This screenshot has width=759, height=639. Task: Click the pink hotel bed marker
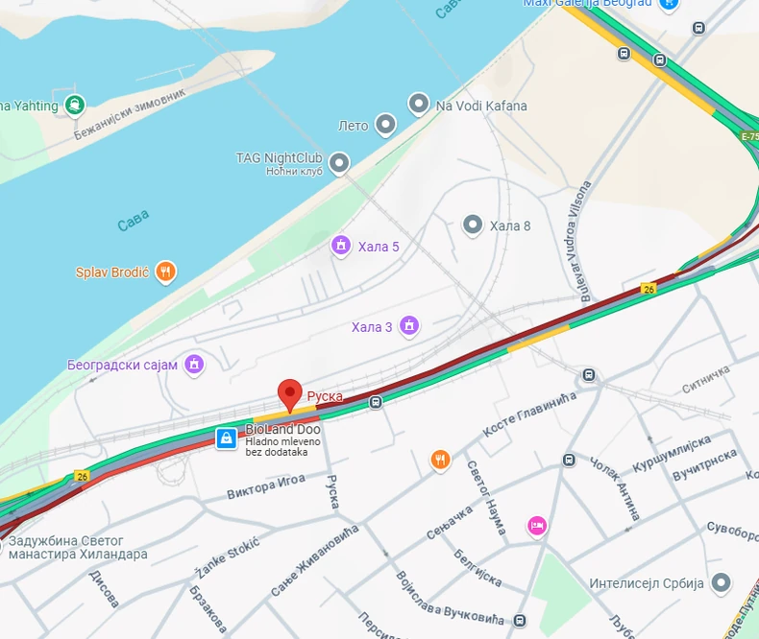[x=537, y=526]
